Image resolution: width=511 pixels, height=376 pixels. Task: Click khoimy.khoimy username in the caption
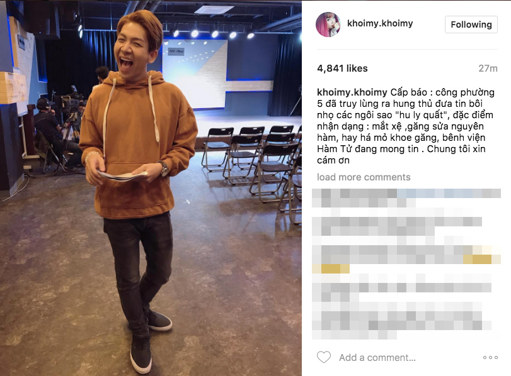click(x=352, y=92)
